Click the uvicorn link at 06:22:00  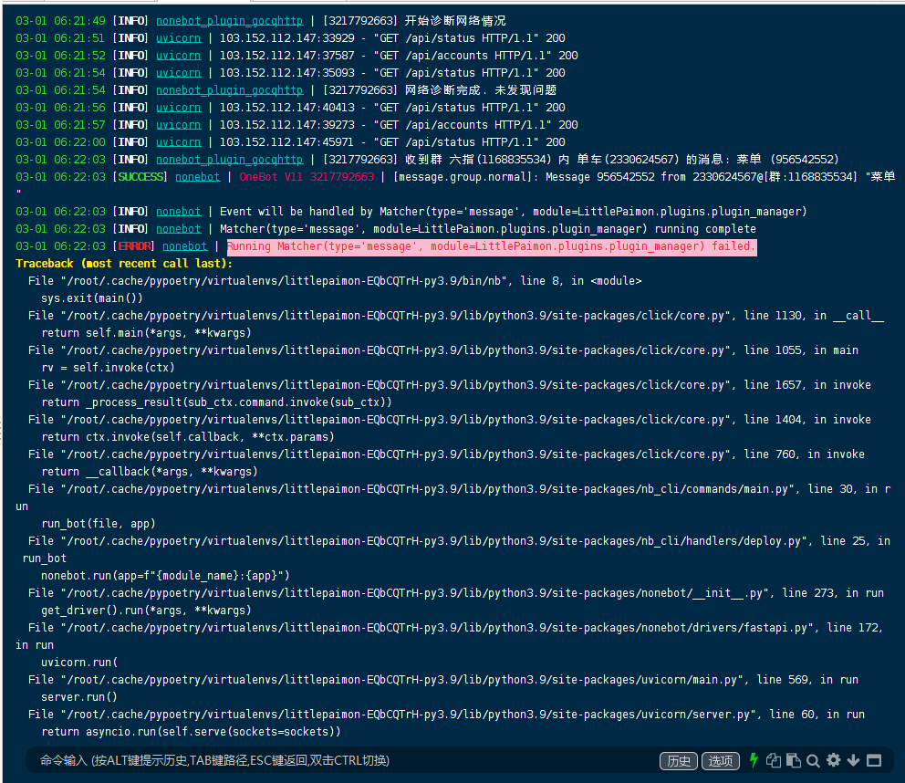click(x=178, y=141)
